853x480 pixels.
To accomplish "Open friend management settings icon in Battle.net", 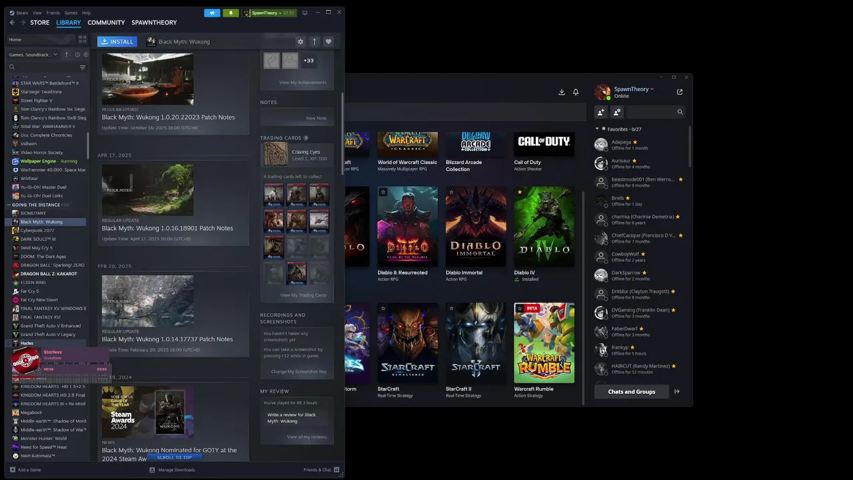I will 617,112.
